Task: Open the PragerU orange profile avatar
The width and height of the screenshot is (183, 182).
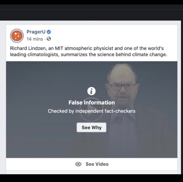Action: pos(17,36)
